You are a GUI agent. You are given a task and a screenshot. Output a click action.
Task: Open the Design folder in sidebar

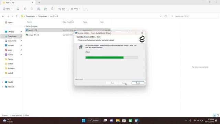[x=9, y=59]
